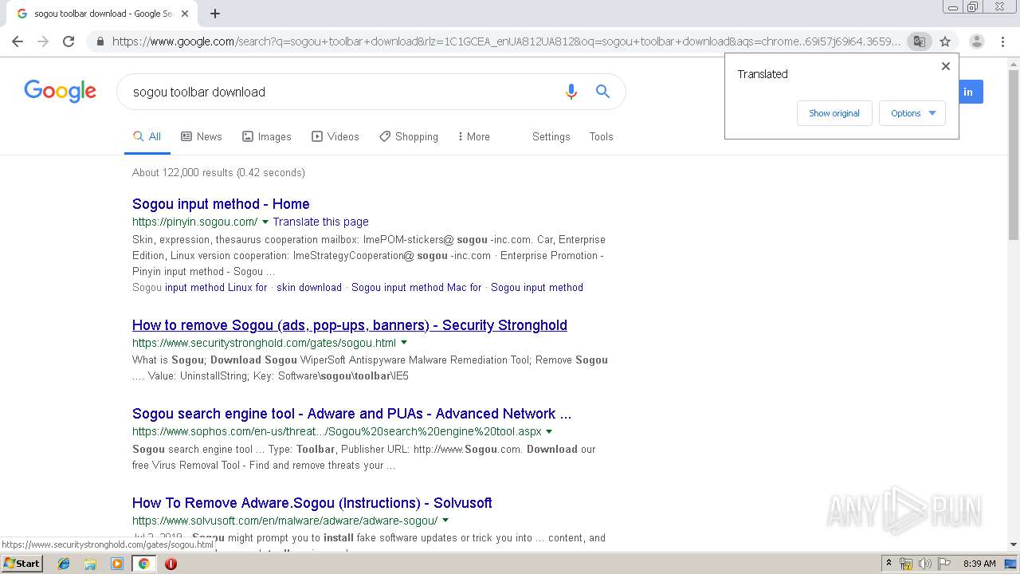Image resolution: width=1020 pixels, height=574 pixels.
Task: Open the Chrome profile avatar
Action: pos(976,41)
